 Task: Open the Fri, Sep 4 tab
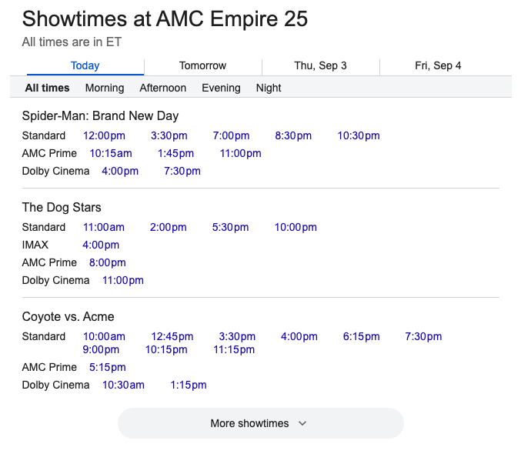click(x=438, y=65)
